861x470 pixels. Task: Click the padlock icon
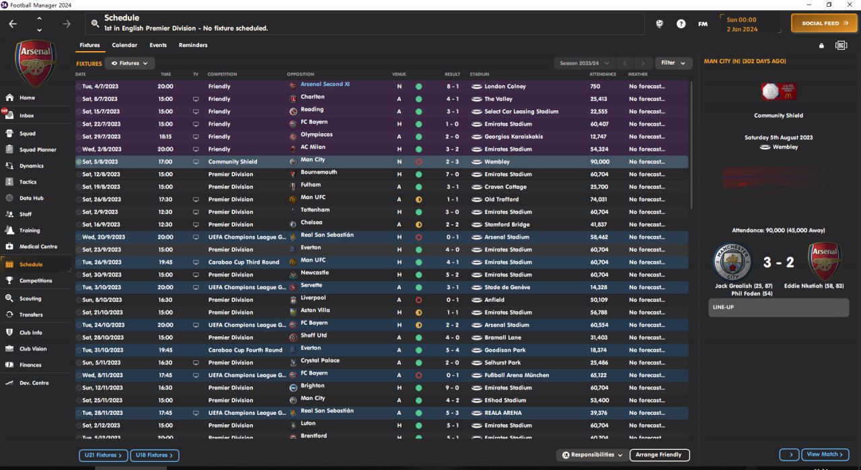[x=821, y=46]
